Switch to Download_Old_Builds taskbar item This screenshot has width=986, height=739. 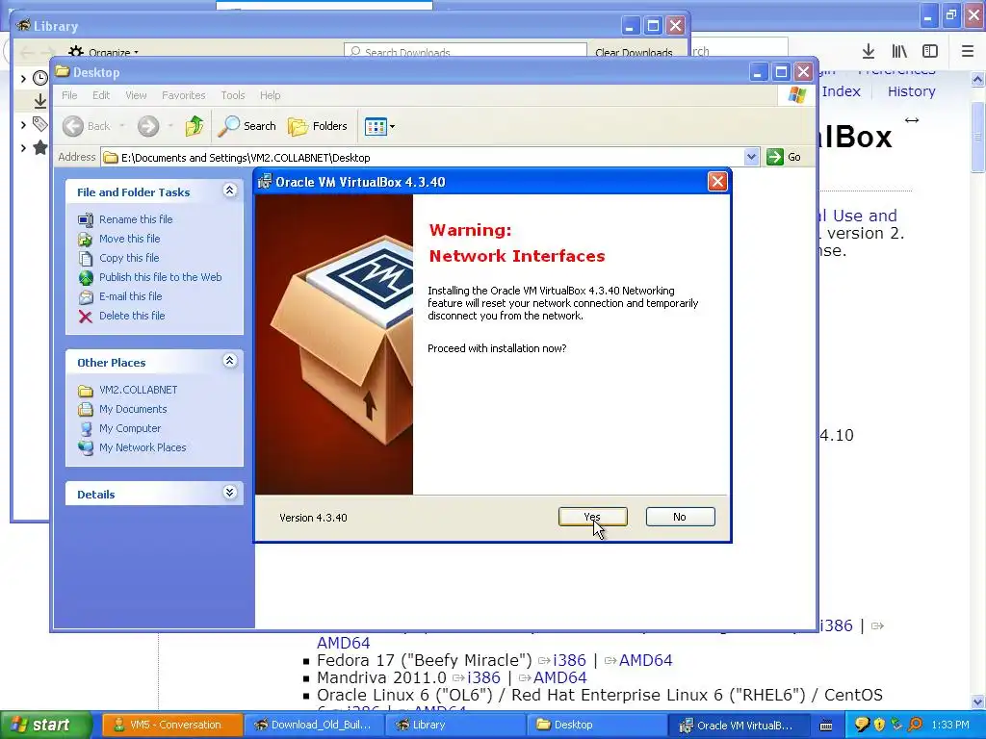point(313,726)
